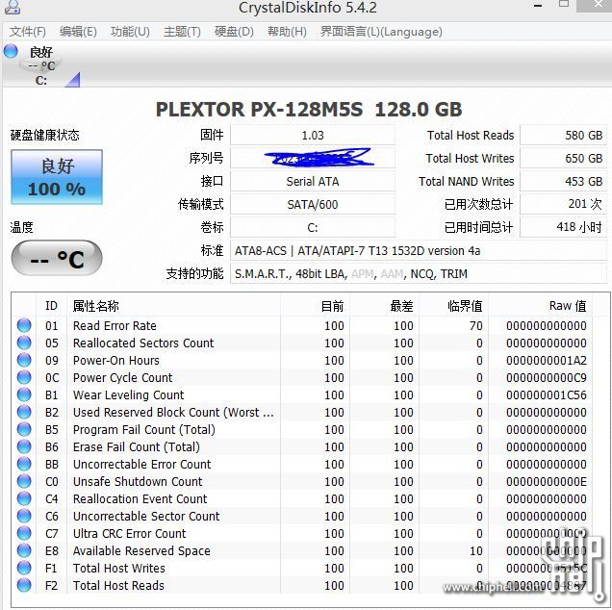
Task: Minimize the CrystalDiskInfo window
Action: 538,6
